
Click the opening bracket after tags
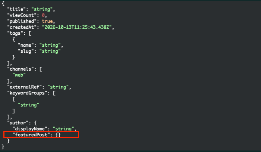coord(30,33)
